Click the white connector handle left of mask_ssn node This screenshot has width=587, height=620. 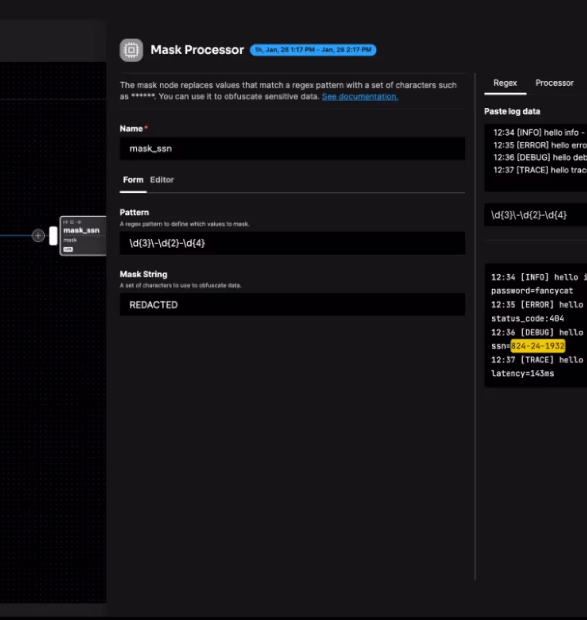point(53,235)
